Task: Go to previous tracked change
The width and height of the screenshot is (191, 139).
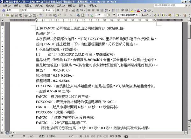Action: click(x=155, y=15)
